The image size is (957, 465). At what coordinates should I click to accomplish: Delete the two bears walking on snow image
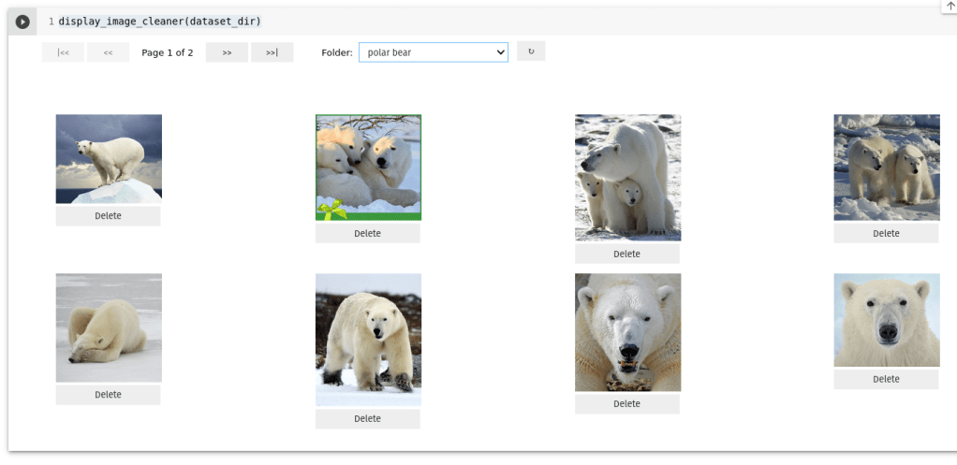886,233
